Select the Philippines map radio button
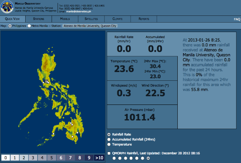The height and width of the screenshot is (163, 241). coord(10,26)
